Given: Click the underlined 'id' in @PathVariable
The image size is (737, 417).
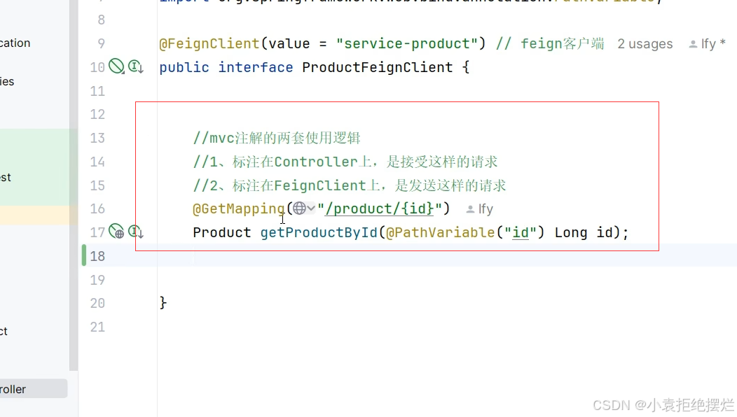Looking at the screenshot, I should point(520,232).
